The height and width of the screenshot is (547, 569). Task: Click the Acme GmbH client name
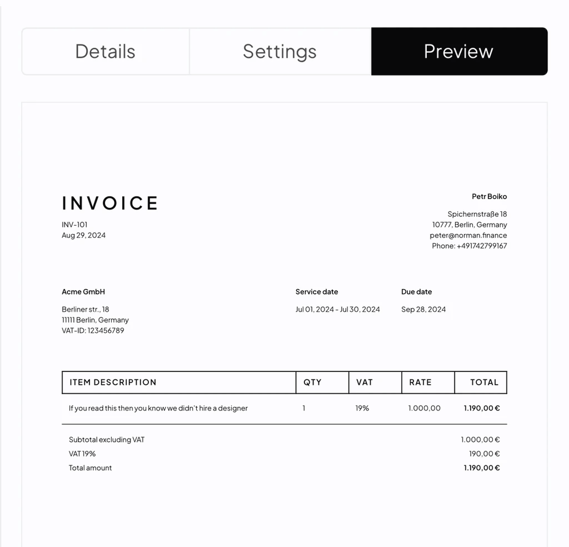point(83,292)
